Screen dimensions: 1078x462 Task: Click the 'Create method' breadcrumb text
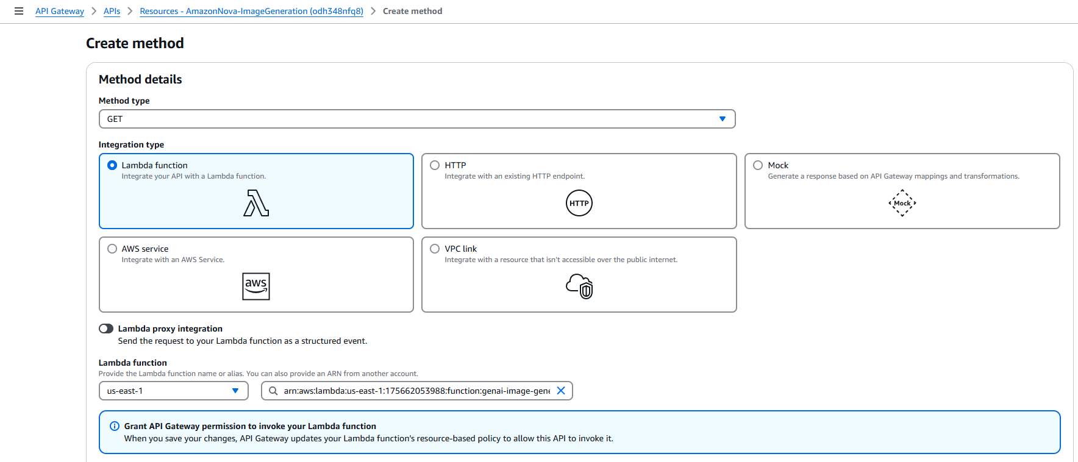click(x=412, y=11)
